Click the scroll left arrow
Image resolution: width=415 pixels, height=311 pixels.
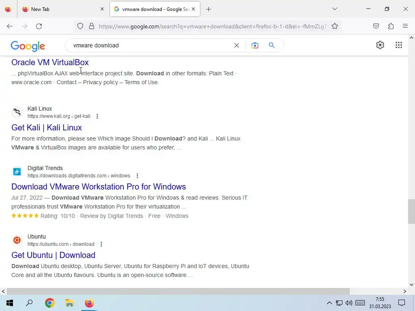(x=3, y=291)
